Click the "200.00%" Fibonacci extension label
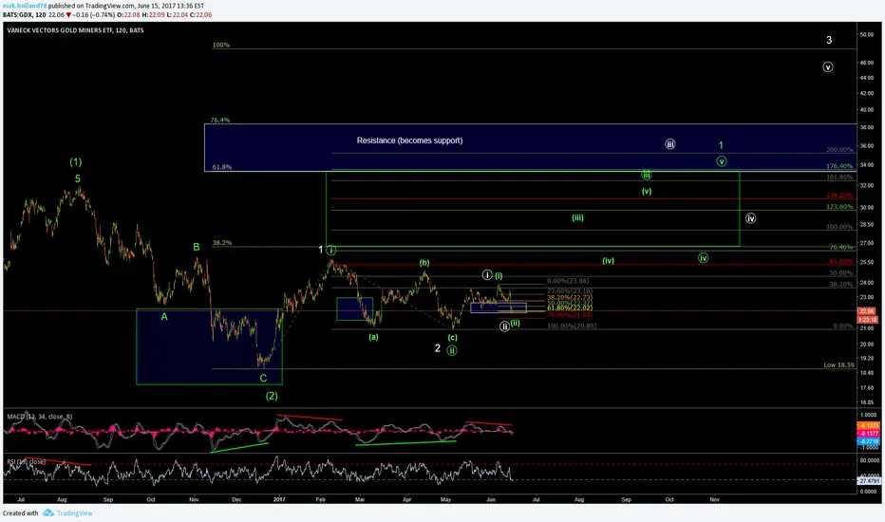 point(839,150)
